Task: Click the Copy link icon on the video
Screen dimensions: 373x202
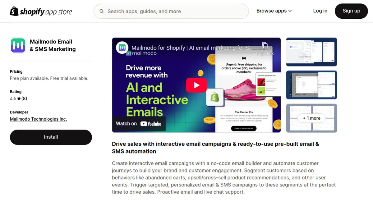Action: pos(265,45)
